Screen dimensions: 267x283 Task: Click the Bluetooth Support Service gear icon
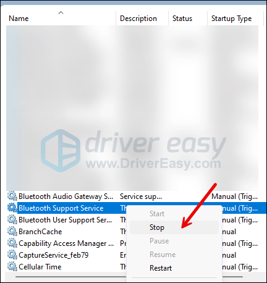pos(12,208)
